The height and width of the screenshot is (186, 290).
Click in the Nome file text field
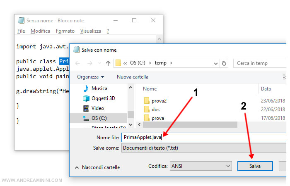point(203,138)
